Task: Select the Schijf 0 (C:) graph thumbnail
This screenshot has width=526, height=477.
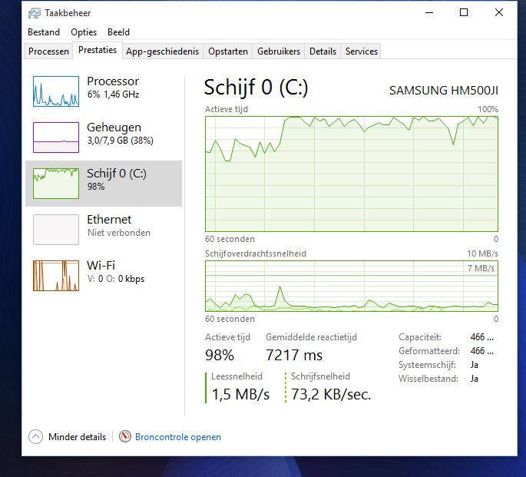Action: (56, 184)
